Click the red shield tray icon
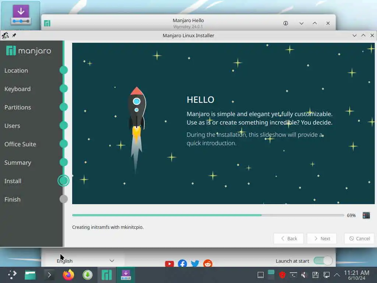 coord(282,275)
